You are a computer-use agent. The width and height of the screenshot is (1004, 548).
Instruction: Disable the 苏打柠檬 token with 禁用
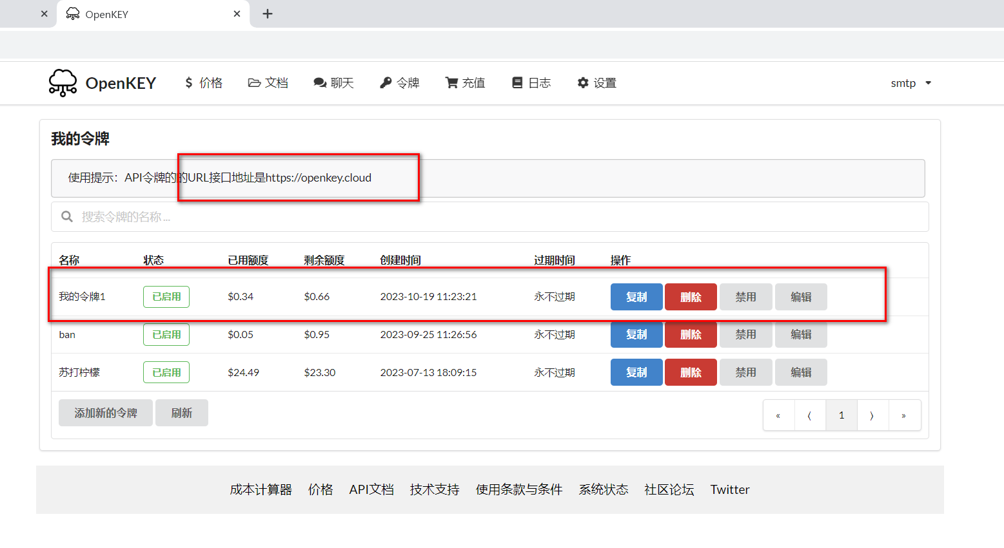pyautogui.click(x=745, y=372)
